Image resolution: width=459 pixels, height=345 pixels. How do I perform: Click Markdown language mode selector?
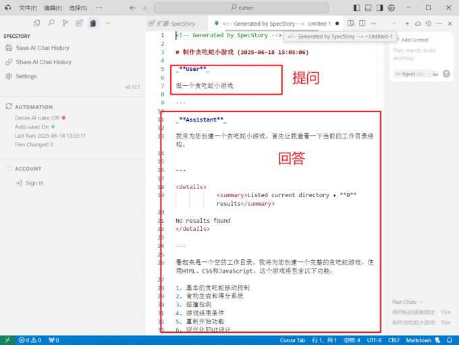pos(418,340)
